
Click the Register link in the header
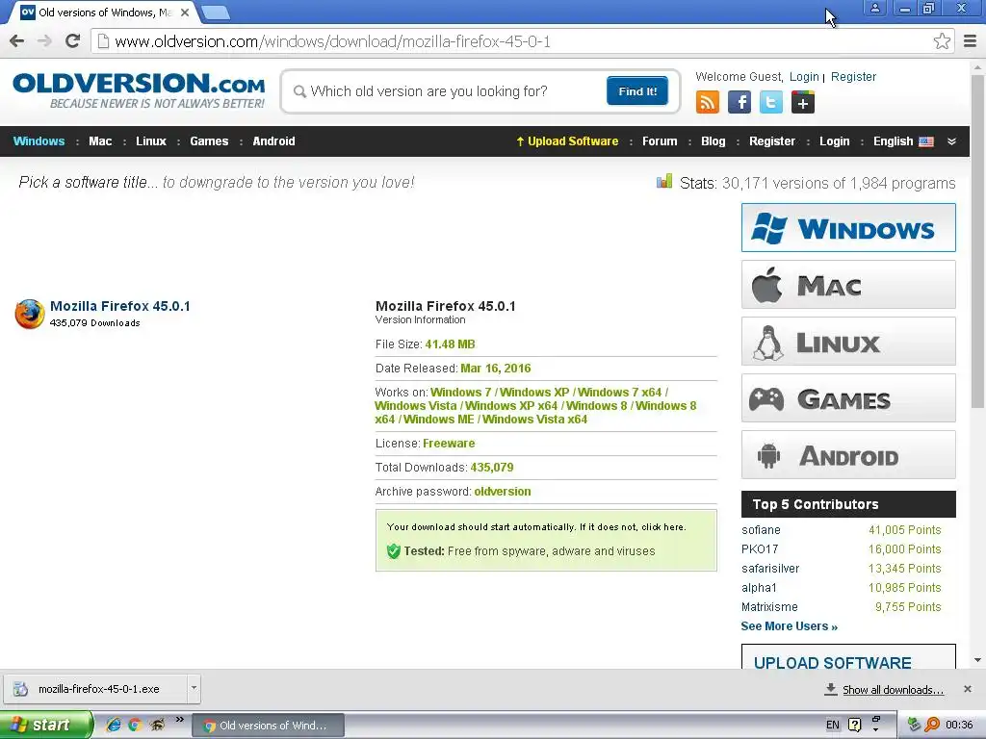[x=853, y=77]
